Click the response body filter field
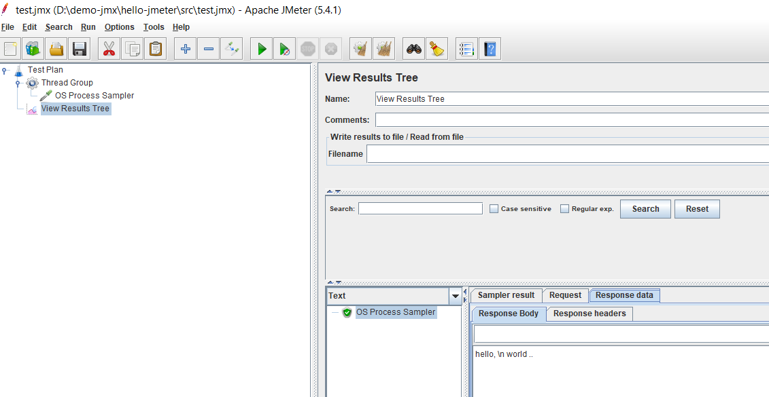This screenshot has height=397, width=769. point(621,335)
